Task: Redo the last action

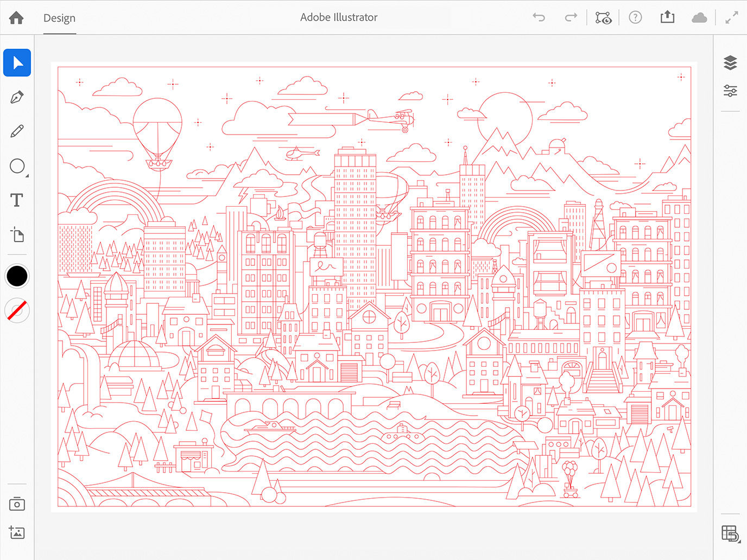Action: [571, 18]
